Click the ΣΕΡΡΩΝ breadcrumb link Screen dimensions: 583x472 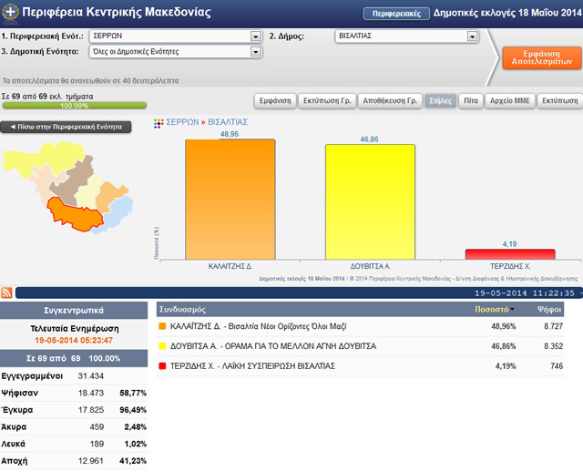coord(183,121)
